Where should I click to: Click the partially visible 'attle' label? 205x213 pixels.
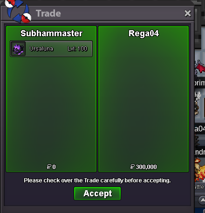pyautogui.click(x=199, y=187)
